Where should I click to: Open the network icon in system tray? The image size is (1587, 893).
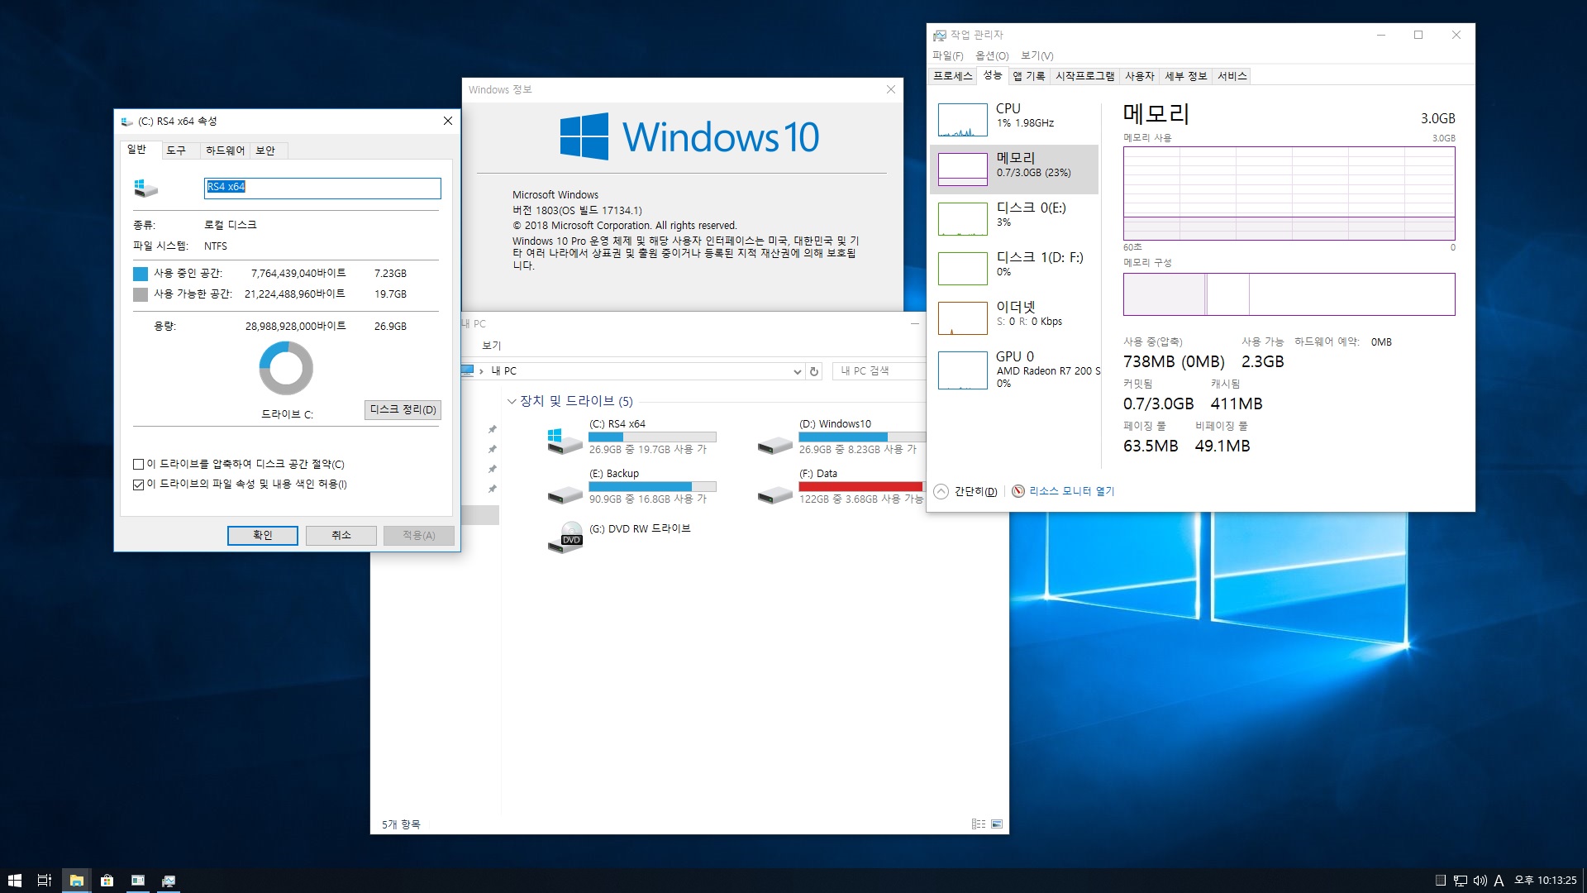click(x=1461, y=881)
